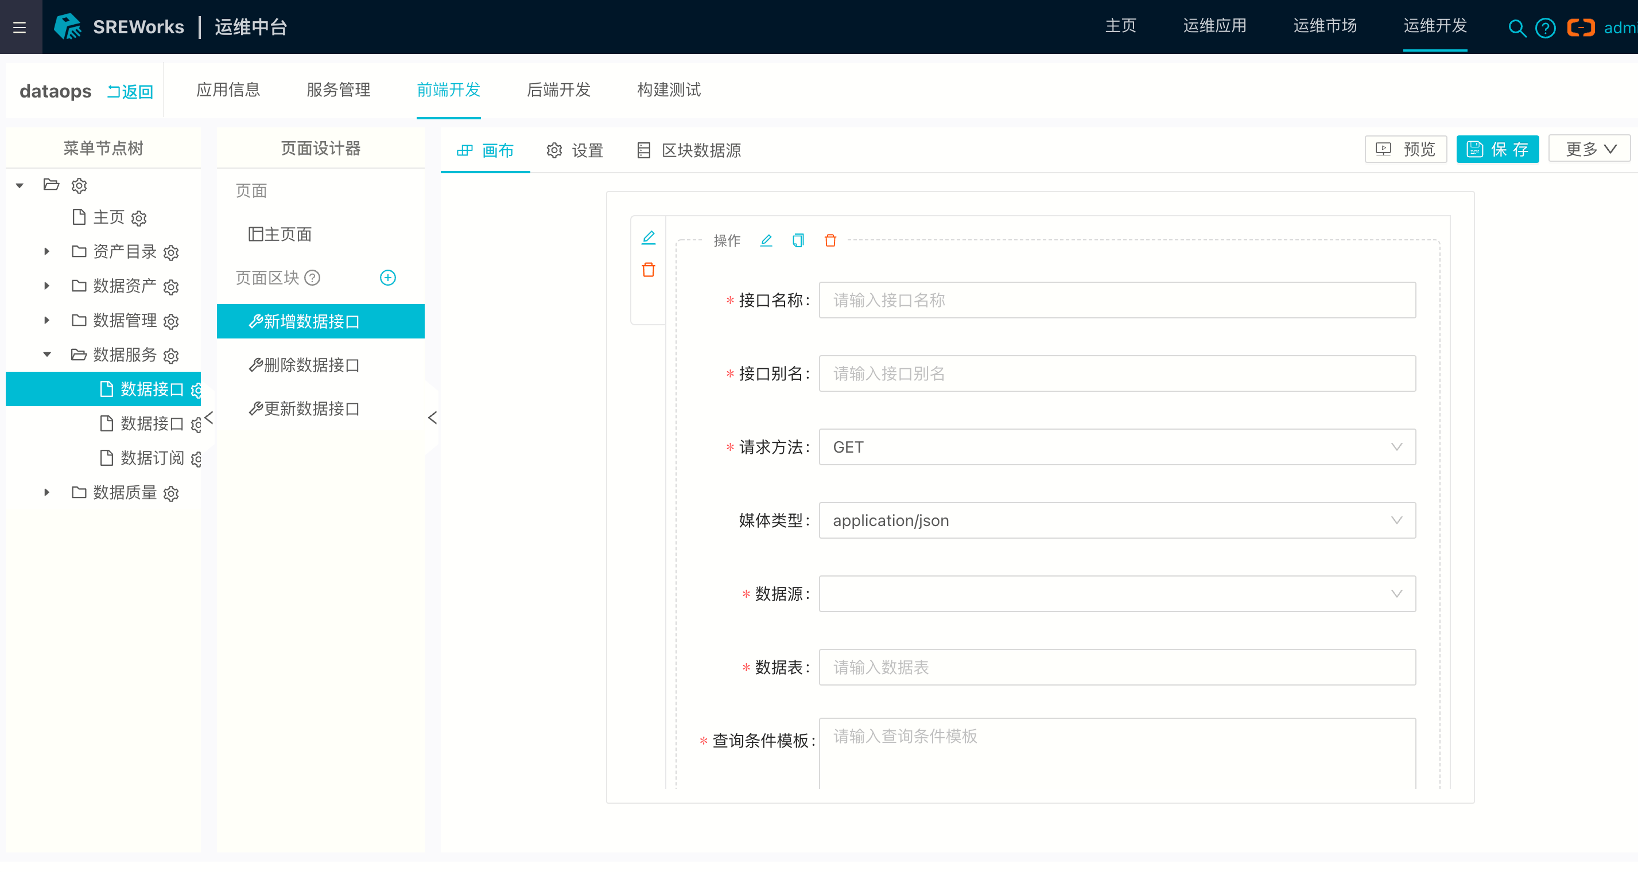Click the edit pencil icon in 操作 block
This screenshot has width=1638, height=872.
tap(766, 240)
